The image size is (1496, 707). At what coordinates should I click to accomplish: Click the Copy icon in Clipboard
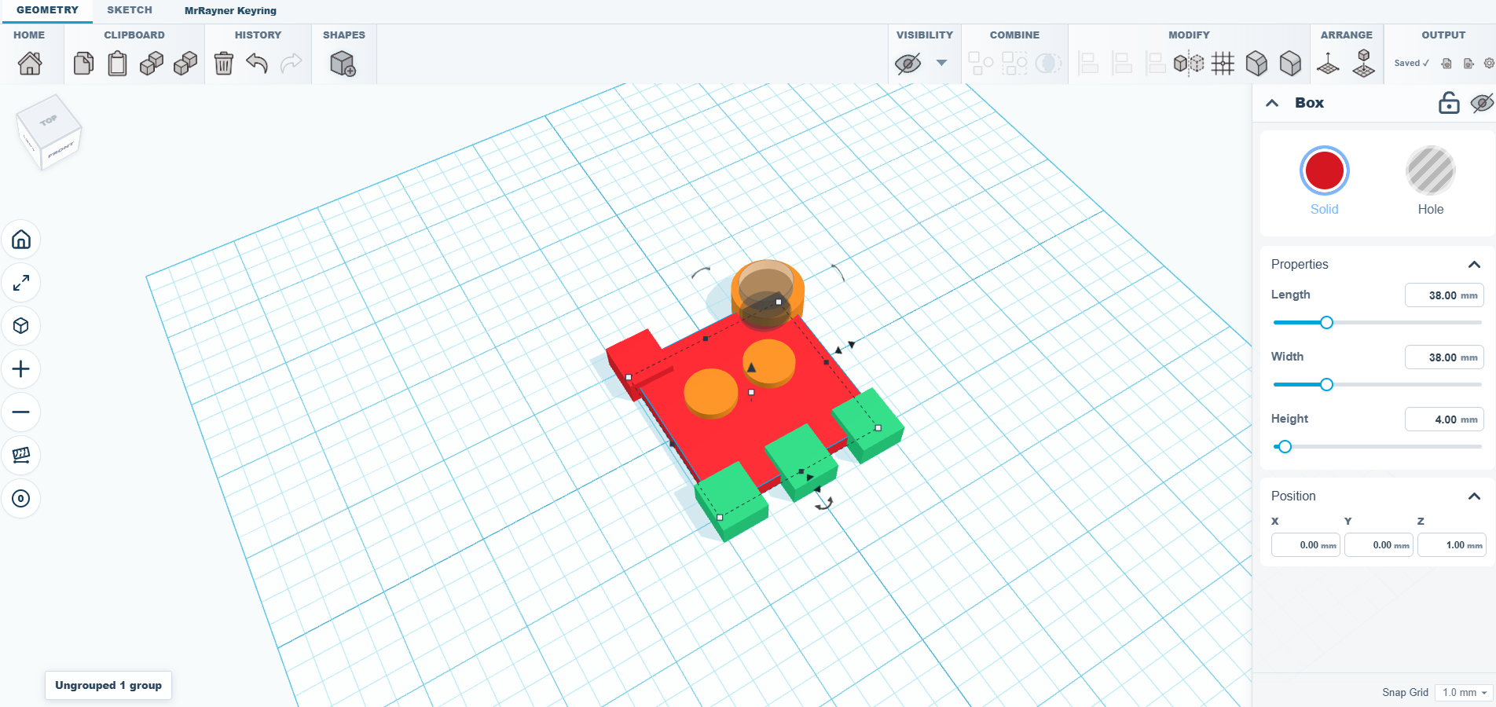click(83, 63)
